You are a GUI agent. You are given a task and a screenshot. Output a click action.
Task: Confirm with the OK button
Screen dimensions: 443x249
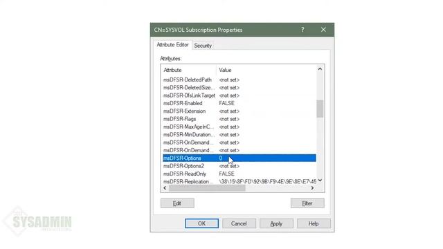click(x=201, y=223)
